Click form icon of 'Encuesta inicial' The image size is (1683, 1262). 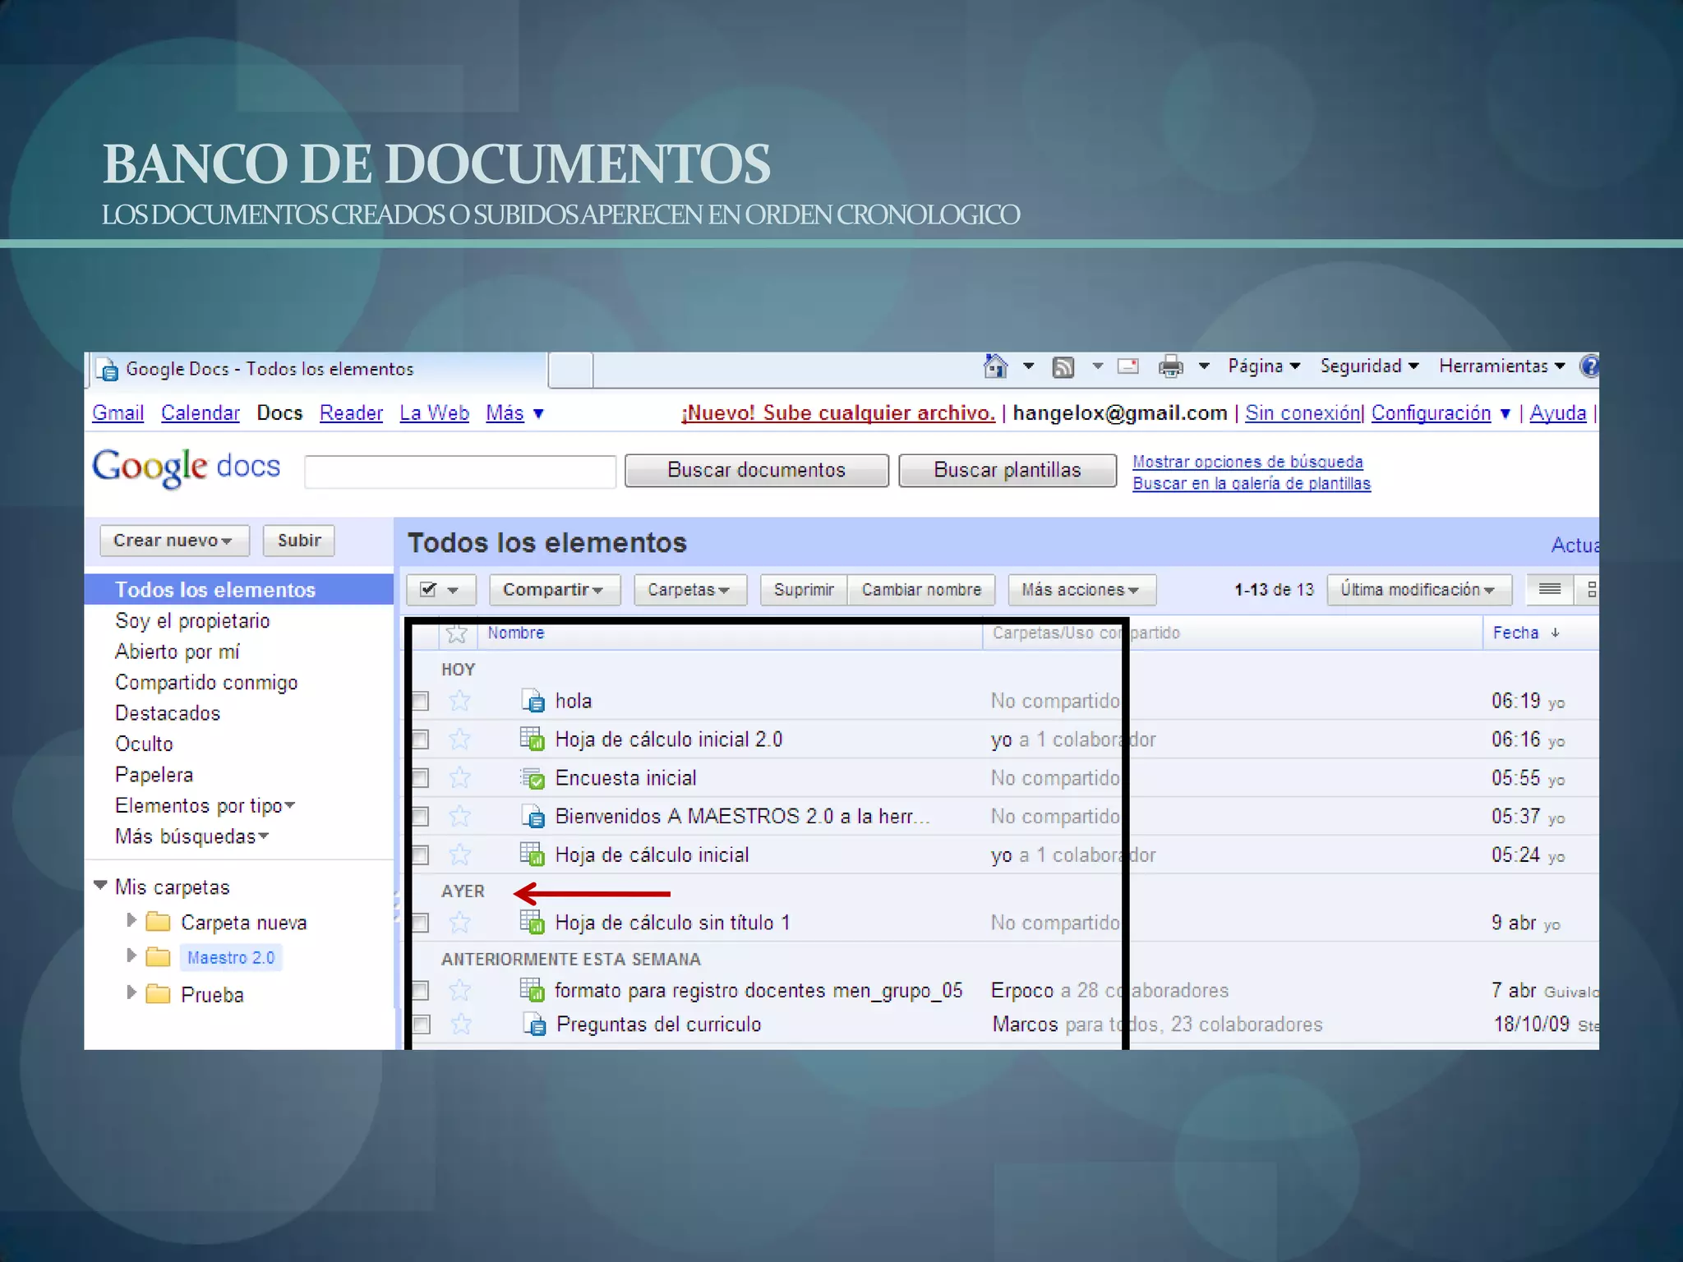pyautogui.click(x=533, y=777)
